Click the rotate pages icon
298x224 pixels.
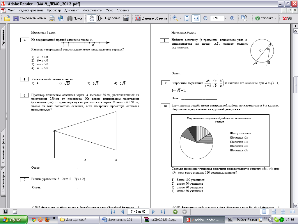(x=244, y=18)
